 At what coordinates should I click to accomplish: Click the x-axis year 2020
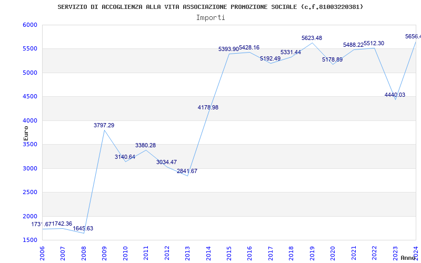(x=333, y=254)
